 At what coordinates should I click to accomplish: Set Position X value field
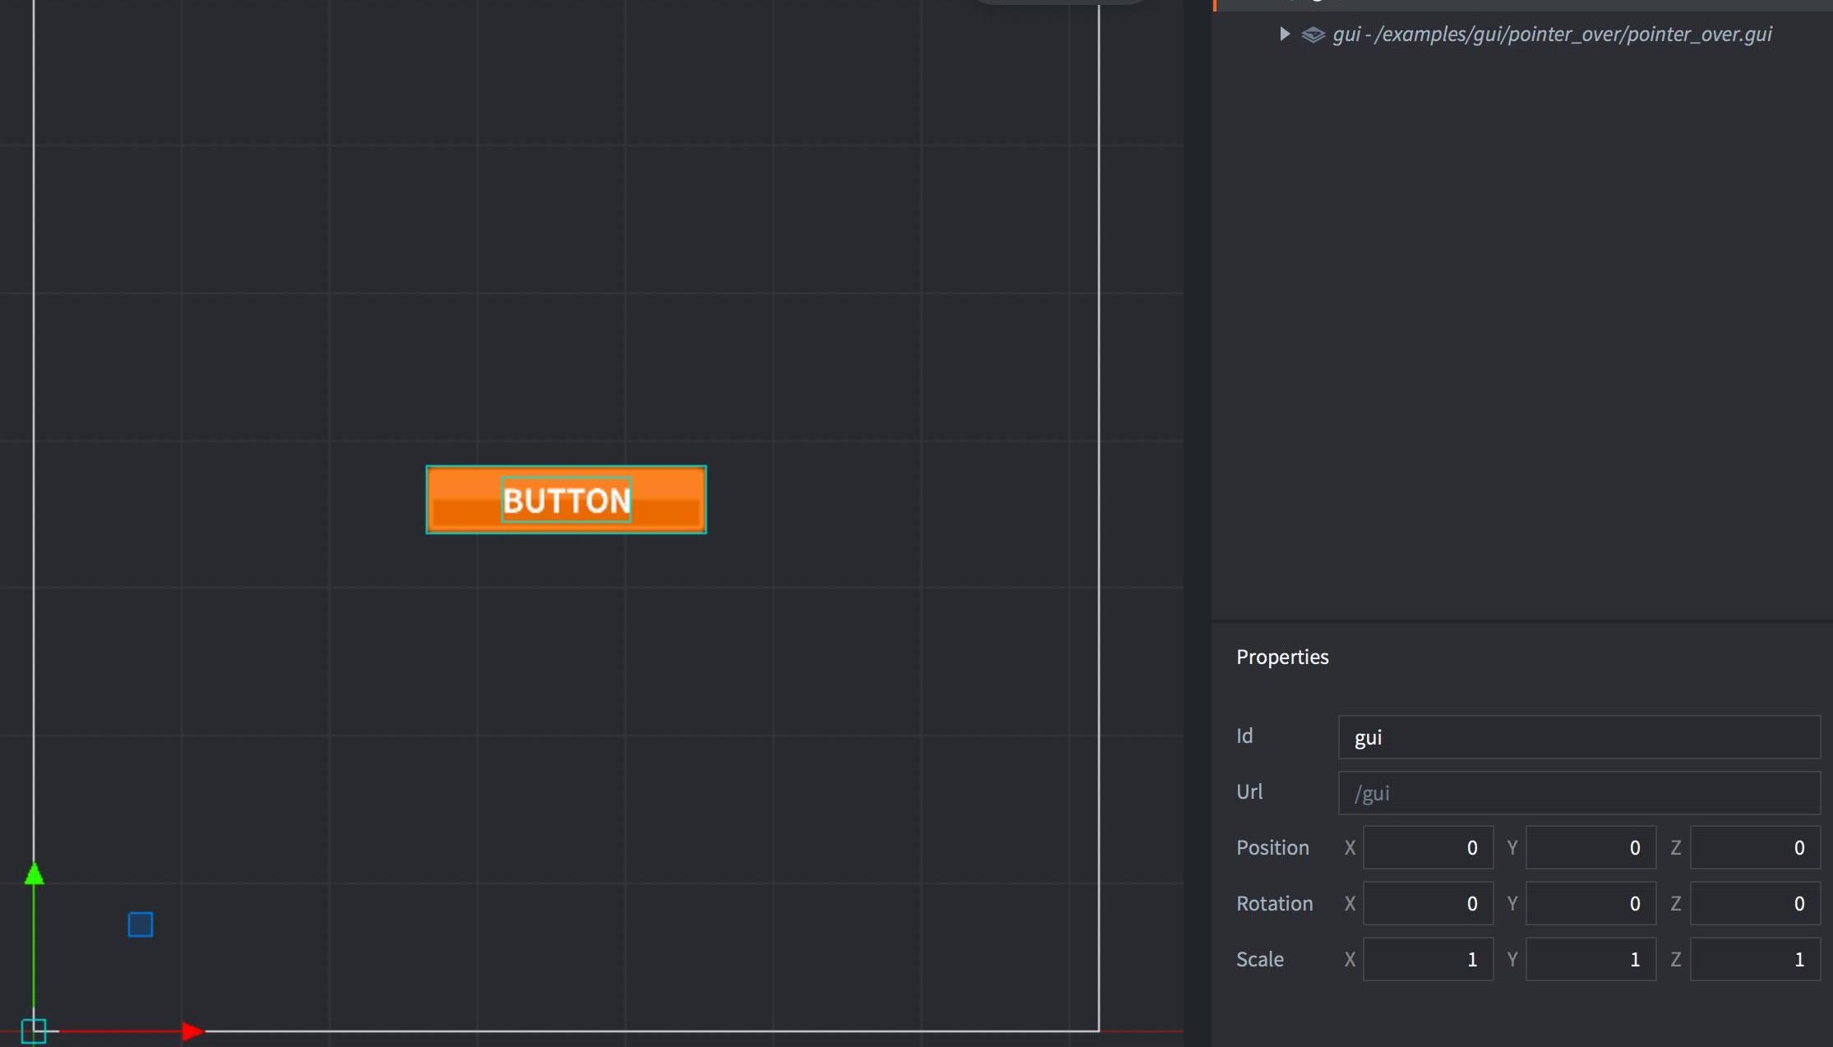point(1428,847)
